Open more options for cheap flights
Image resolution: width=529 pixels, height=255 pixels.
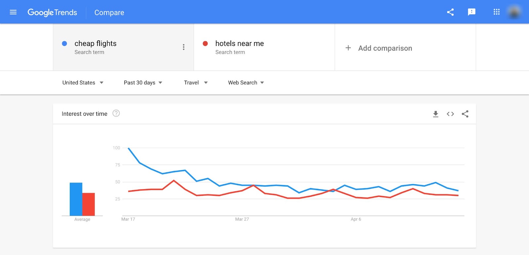pyautogui.click(x=183, y=47)
